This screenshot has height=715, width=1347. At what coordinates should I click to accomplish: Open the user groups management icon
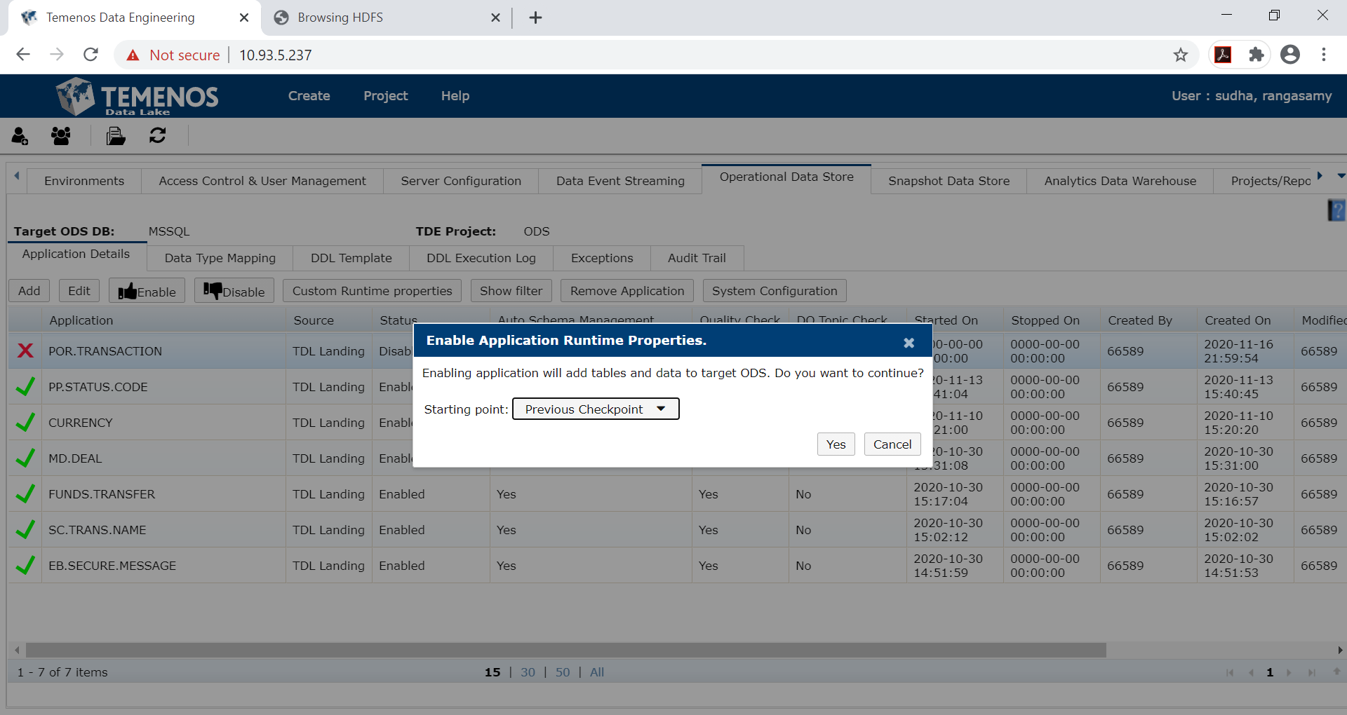[x=60, y=135]
